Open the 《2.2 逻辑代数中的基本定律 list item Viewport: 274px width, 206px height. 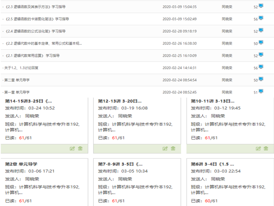tap(43, 44)
